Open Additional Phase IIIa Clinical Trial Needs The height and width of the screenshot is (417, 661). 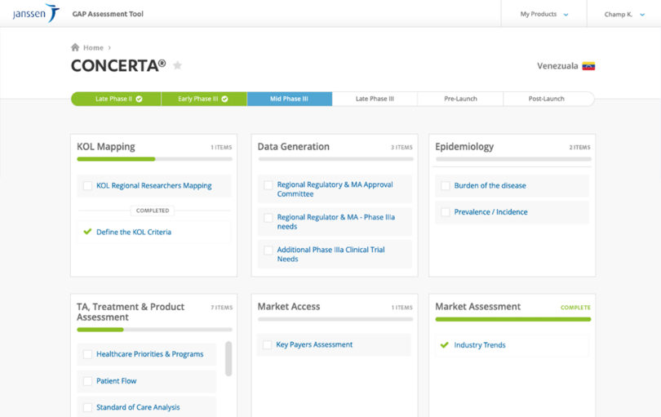(x=331, y=255)
